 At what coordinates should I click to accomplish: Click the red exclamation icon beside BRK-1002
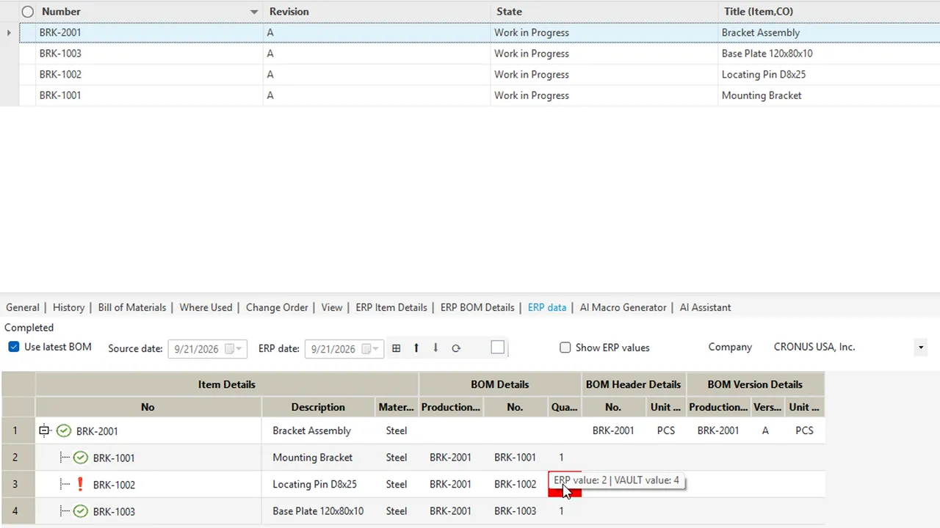click(x=81, y=484)
